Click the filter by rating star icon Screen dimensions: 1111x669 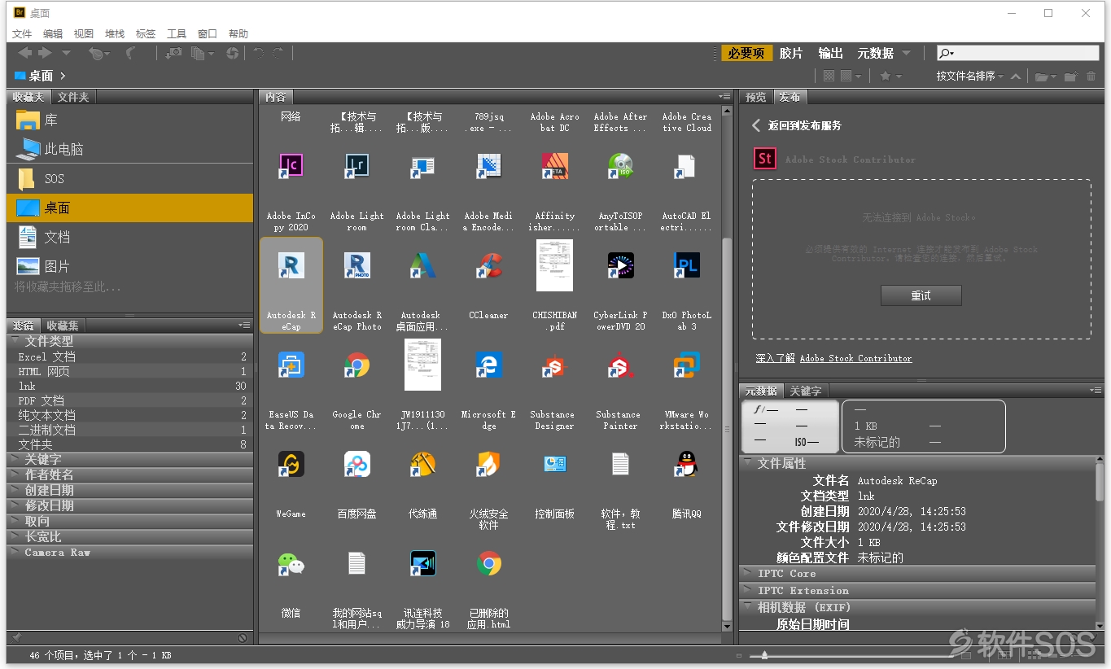pyautogui.click(x=886, y=76)
